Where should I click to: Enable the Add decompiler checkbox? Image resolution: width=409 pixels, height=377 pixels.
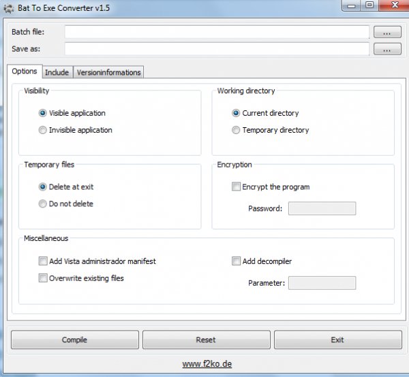coord(236,261)
